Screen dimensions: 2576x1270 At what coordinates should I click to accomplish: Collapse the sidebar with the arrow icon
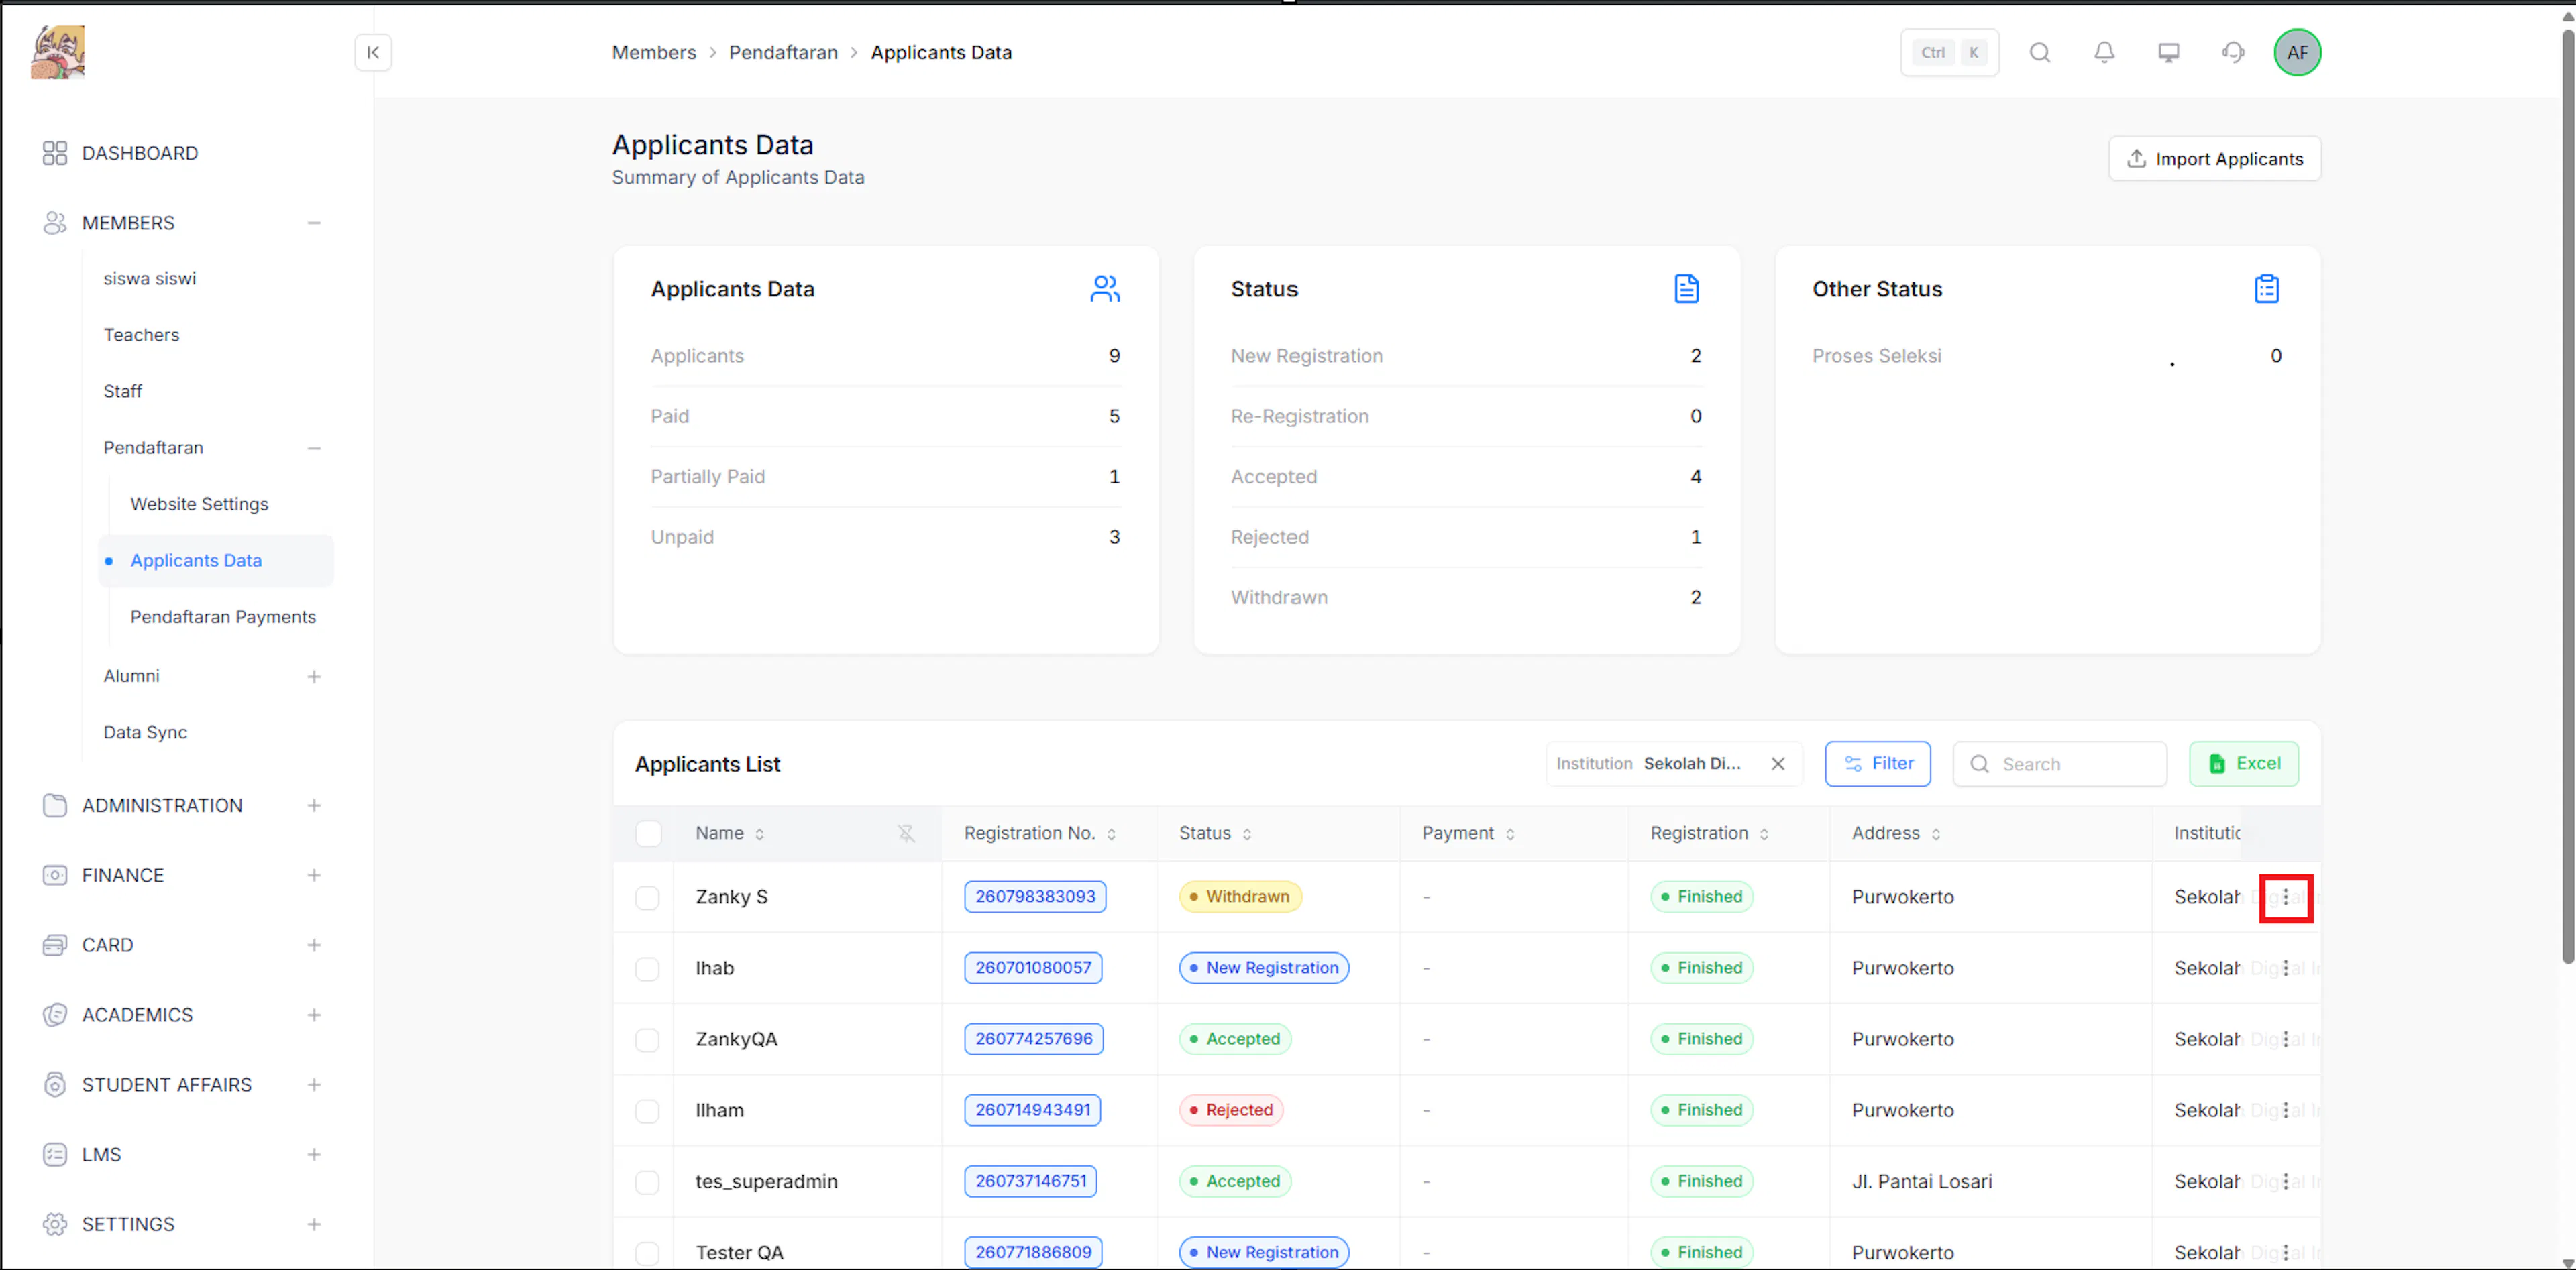[373, 53]
